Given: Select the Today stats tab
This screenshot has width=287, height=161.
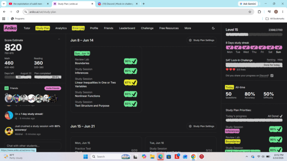Looking at the screenshot, I should pyautogui.click(x=229, y=87).
